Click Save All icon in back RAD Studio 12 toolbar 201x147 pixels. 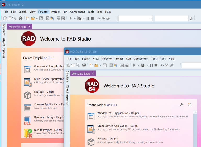pos(47,18)
